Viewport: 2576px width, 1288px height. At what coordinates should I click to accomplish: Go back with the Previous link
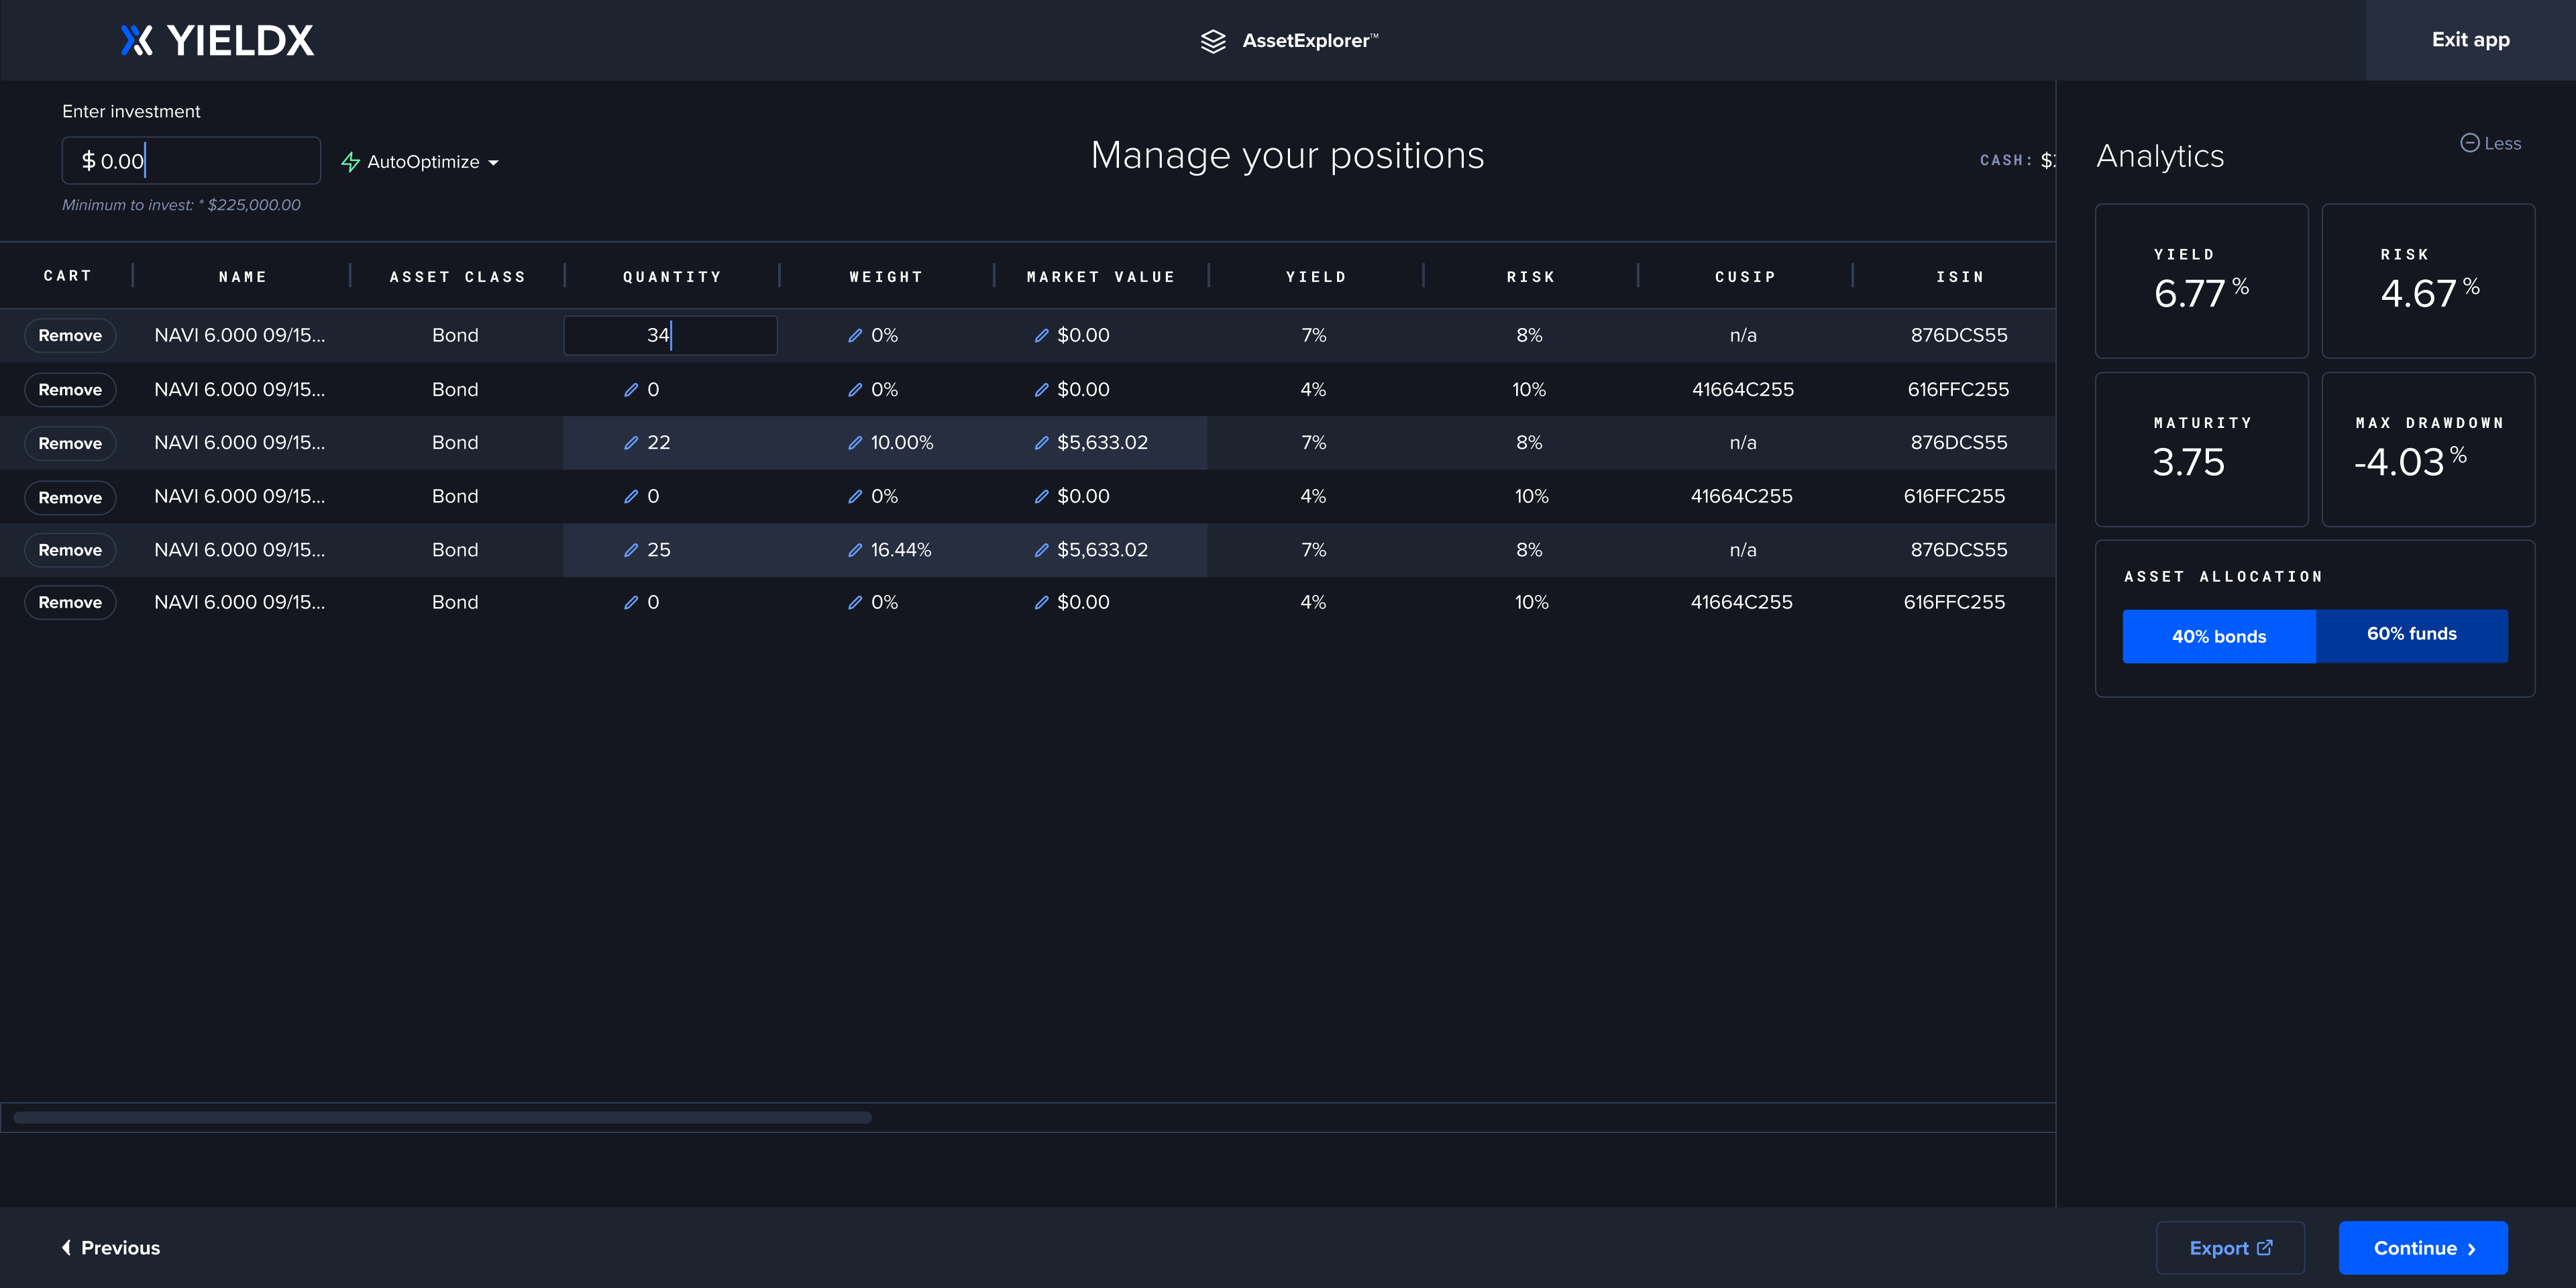point(111,1247)
